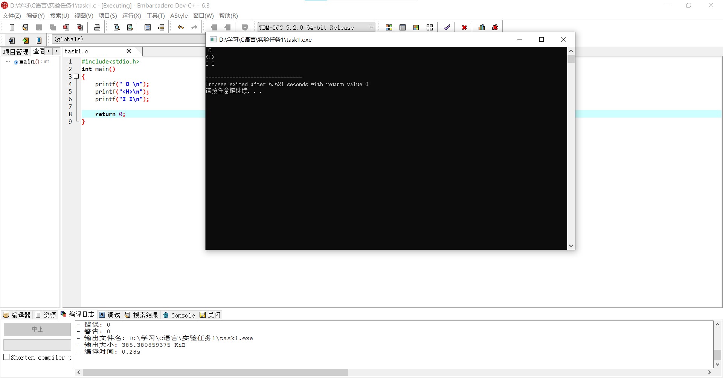Maximize the task1.exe console window
This screenshot has width=723, height=378.
coord(541,39)
